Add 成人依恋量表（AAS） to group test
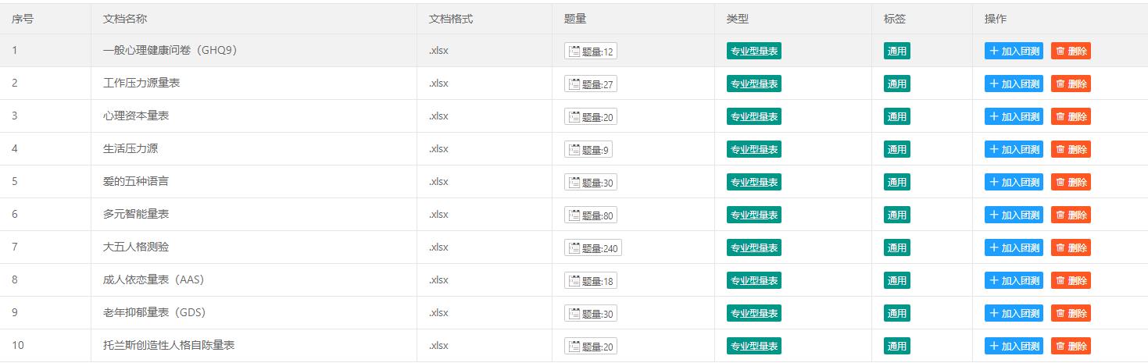Screen dimensions: 1148x363 point(1014,281)
